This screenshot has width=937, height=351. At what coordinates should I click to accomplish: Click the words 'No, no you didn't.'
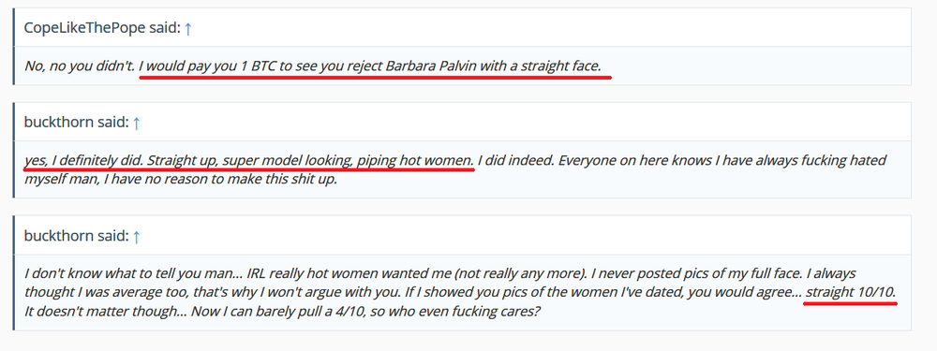tap(80, 66)
